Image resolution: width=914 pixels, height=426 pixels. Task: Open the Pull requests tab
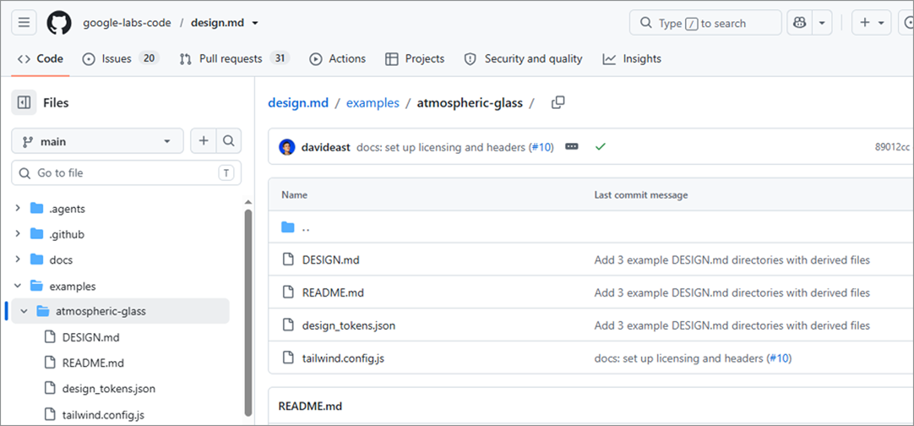point(234,59)
